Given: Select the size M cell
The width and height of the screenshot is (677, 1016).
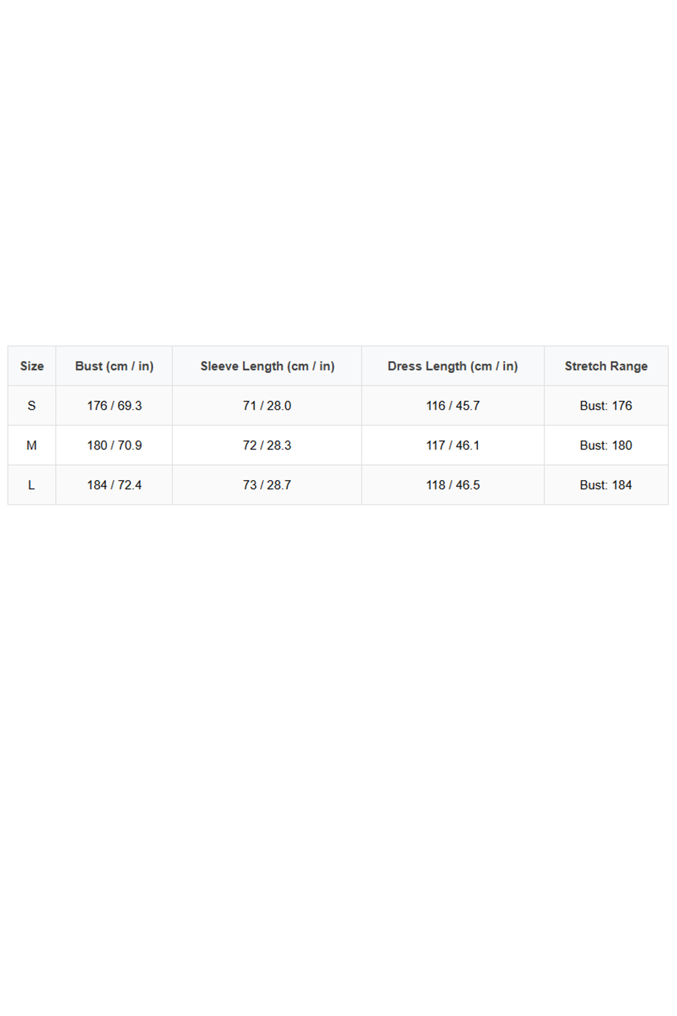Looking at the screenshot, I should 32,446.
